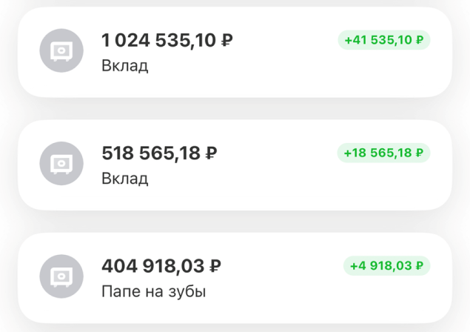Viewport: 470px width, 332px height.
Task: Click the ruble sign in the +4 918,03 badge
Action: tap(420, 265)
